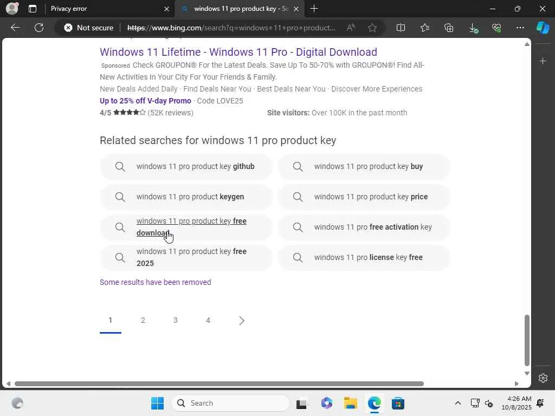Refresh the Bing results page

point(39,28)
